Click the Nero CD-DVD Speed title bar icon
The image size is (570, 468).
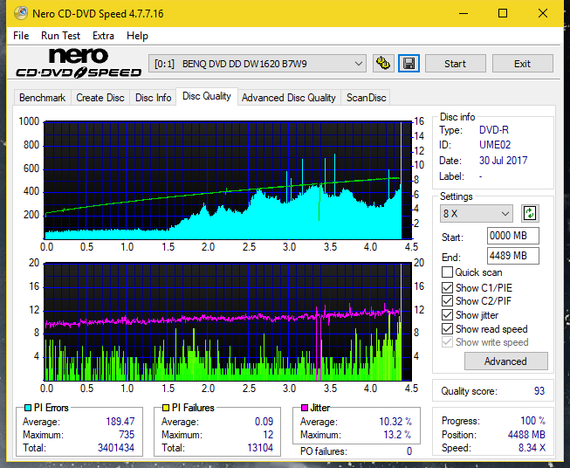click(21, 13)
